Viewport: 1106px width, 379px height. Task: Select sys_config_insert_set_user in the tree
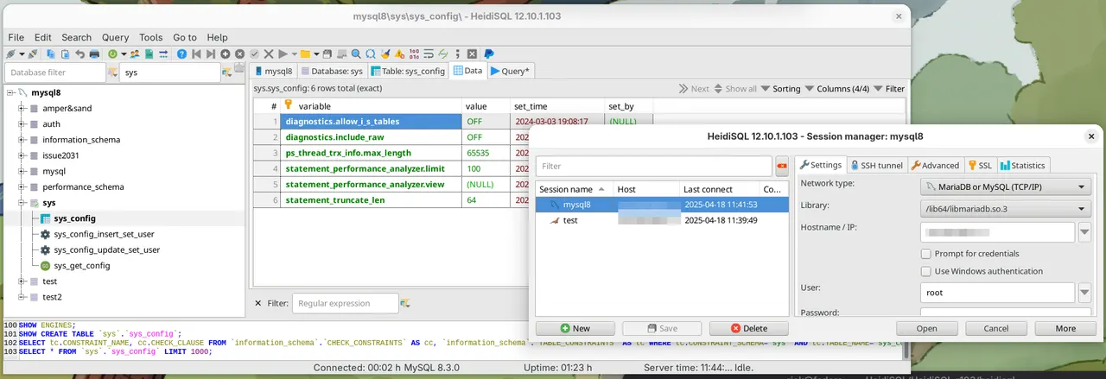pos(106,234)
